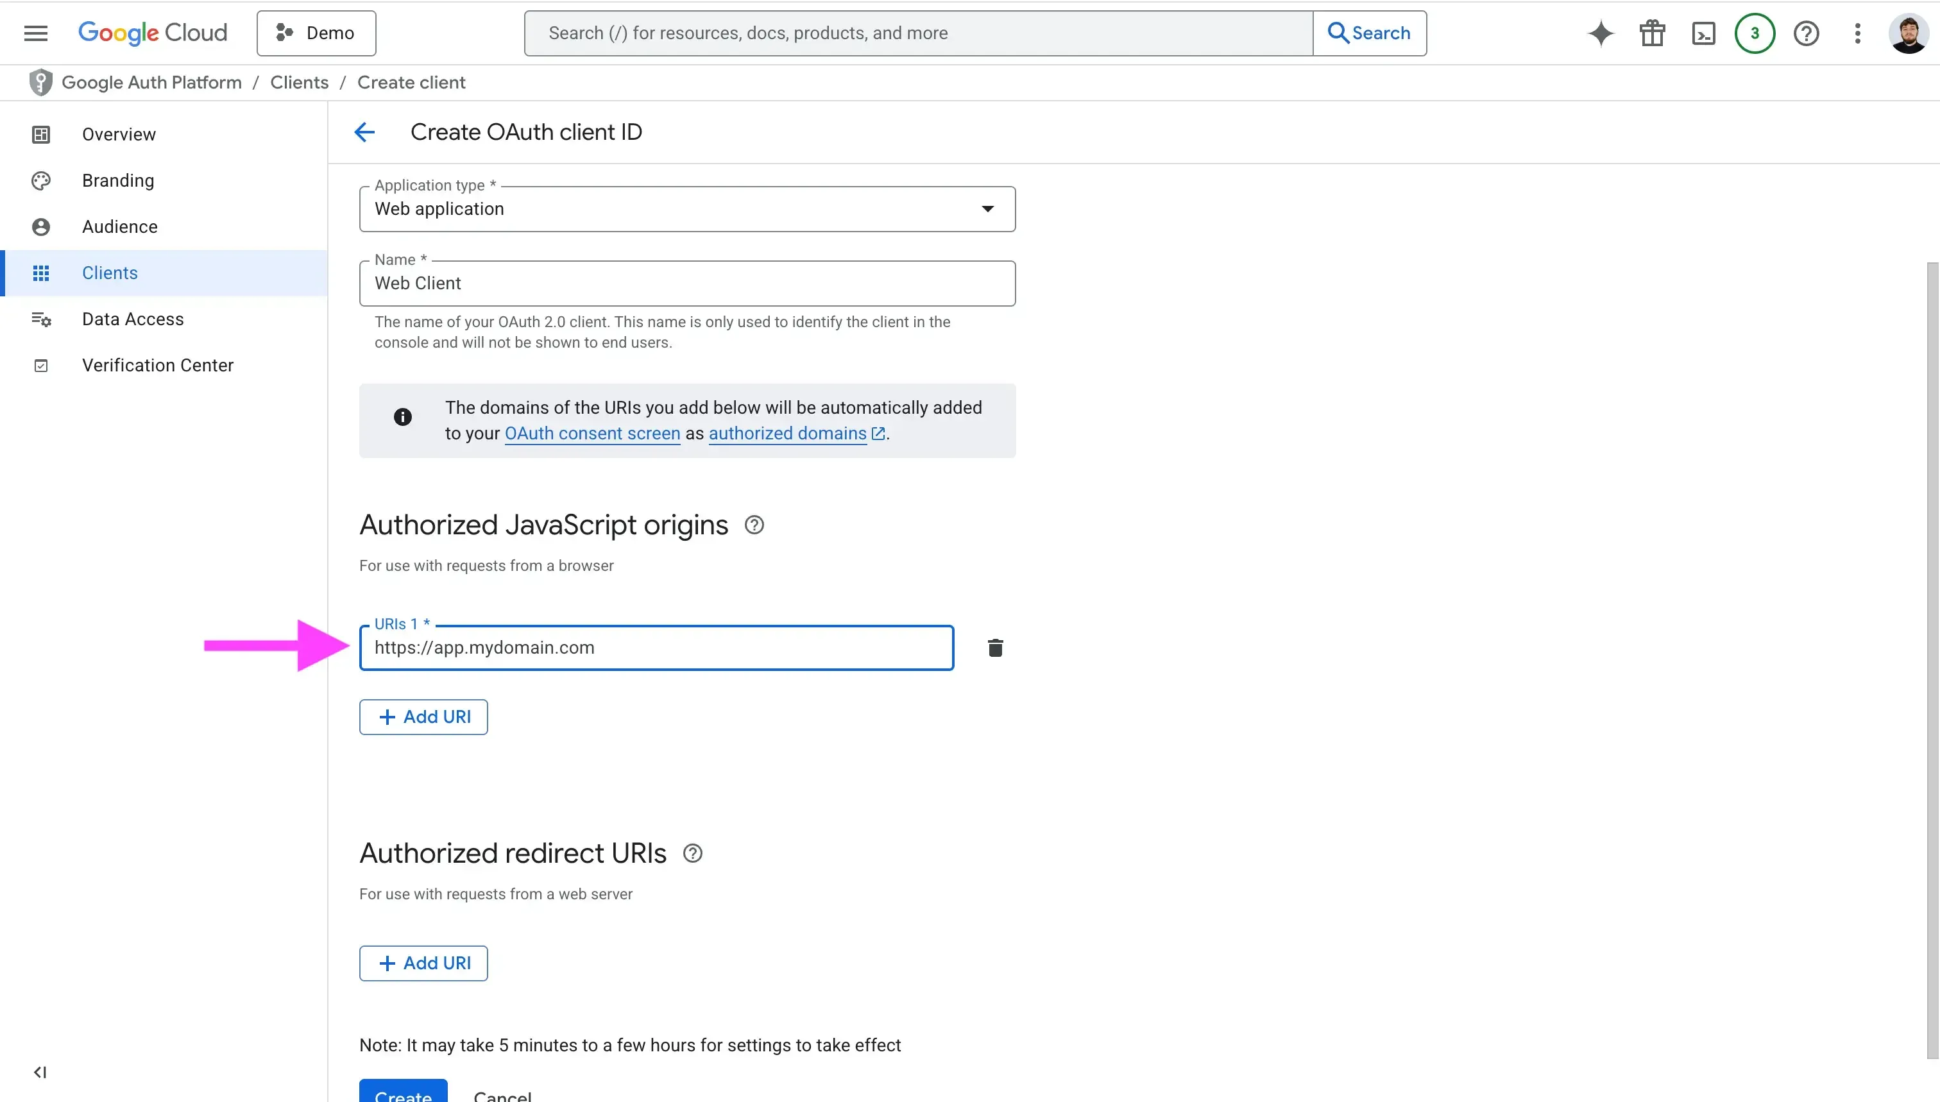This screenshot has height=1102, width=1940.
Task: Navigate to Data Access section
Action: [x=132, y=319]
